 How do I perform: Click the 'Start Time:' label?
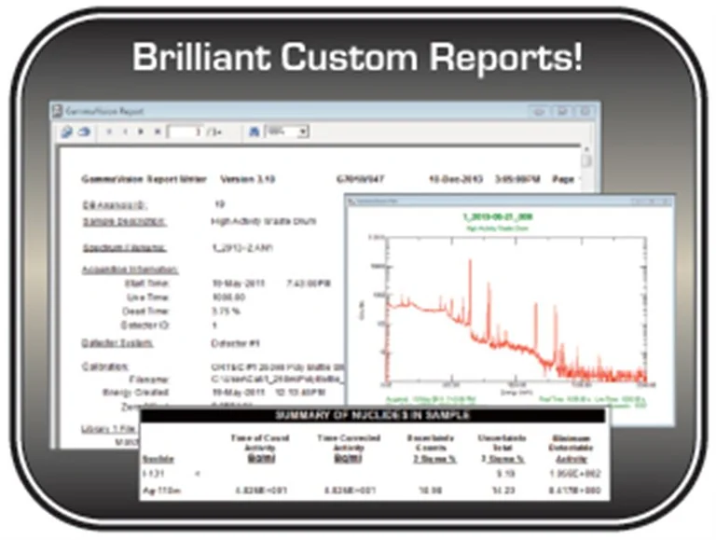click(147, 284)
